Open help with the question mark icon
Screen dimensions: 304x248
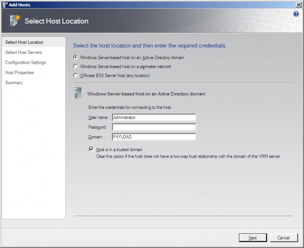pyautogui.click(x=296, y=14)
